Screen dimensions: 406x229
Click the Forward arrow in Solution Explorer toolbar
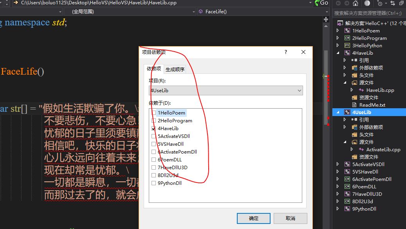[x=347, y=3]
